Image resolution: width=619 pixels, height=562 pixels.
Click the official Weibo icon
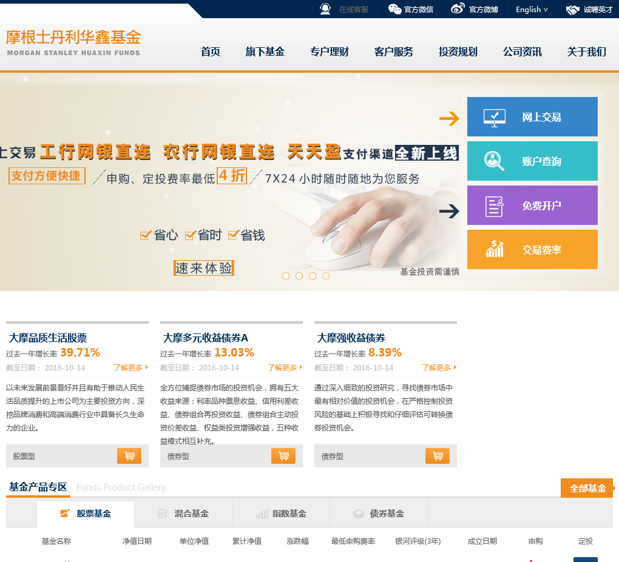pos(458,8)
